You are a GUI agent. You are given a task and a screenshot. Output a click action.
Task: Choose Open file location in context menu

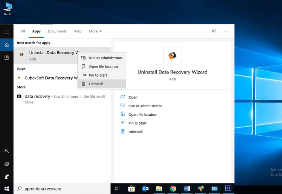click(x=102, y=66)
